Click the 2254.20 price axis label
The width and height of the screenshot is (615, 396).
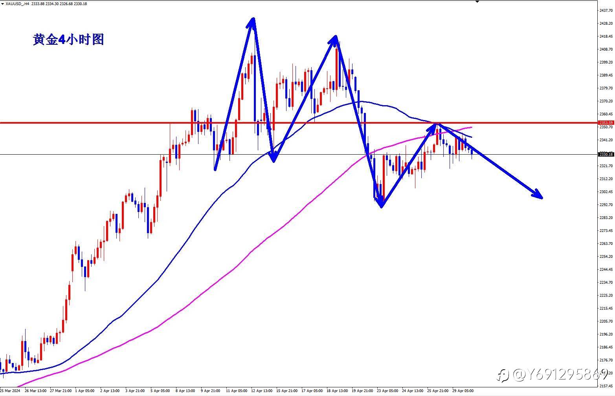pyautogui.click(x=606, y=257)
